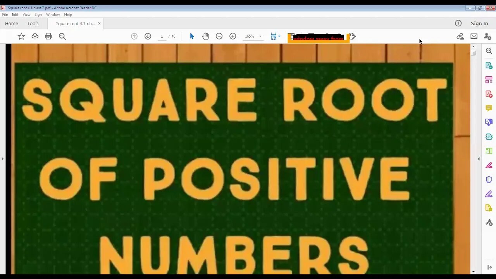Open the Sign menu
The image size is (496, 279).
tap(38, 14)
